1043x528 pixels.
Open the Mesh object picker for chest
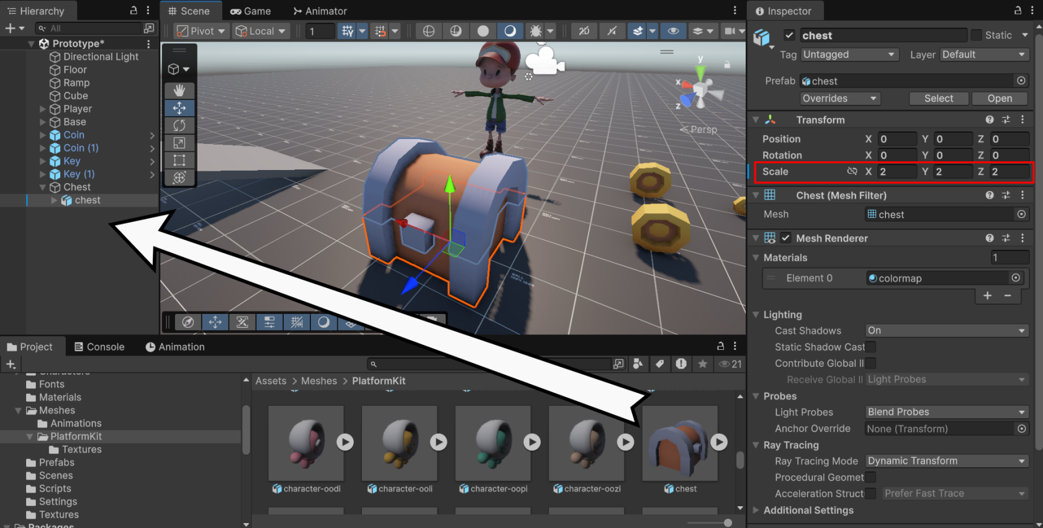click(1021, 214)
